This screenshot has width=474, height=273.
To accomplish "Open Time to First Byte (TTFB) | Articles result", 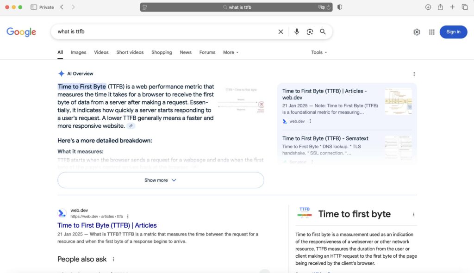I will pos(107,225).
